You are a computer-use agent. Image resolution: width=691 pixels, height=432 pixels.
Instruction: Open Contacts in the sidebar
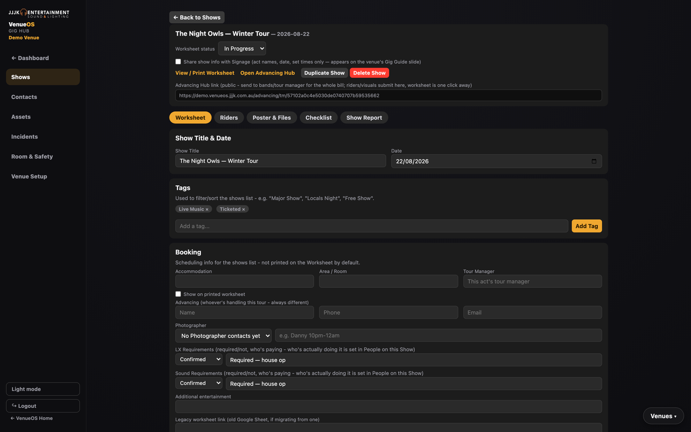pyautogui.click(x=43, y=97)
